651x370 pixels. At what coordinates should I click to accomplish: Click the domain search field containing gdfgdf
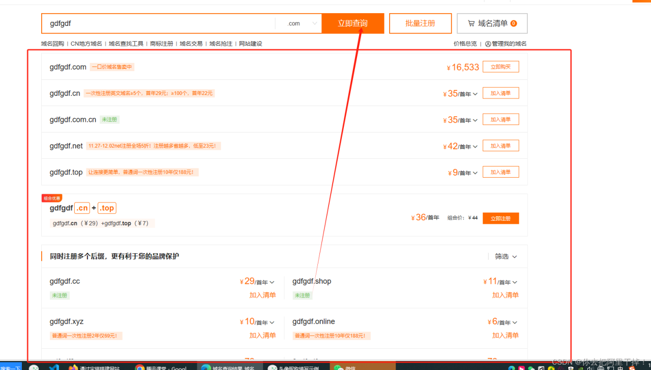(158, 23)
